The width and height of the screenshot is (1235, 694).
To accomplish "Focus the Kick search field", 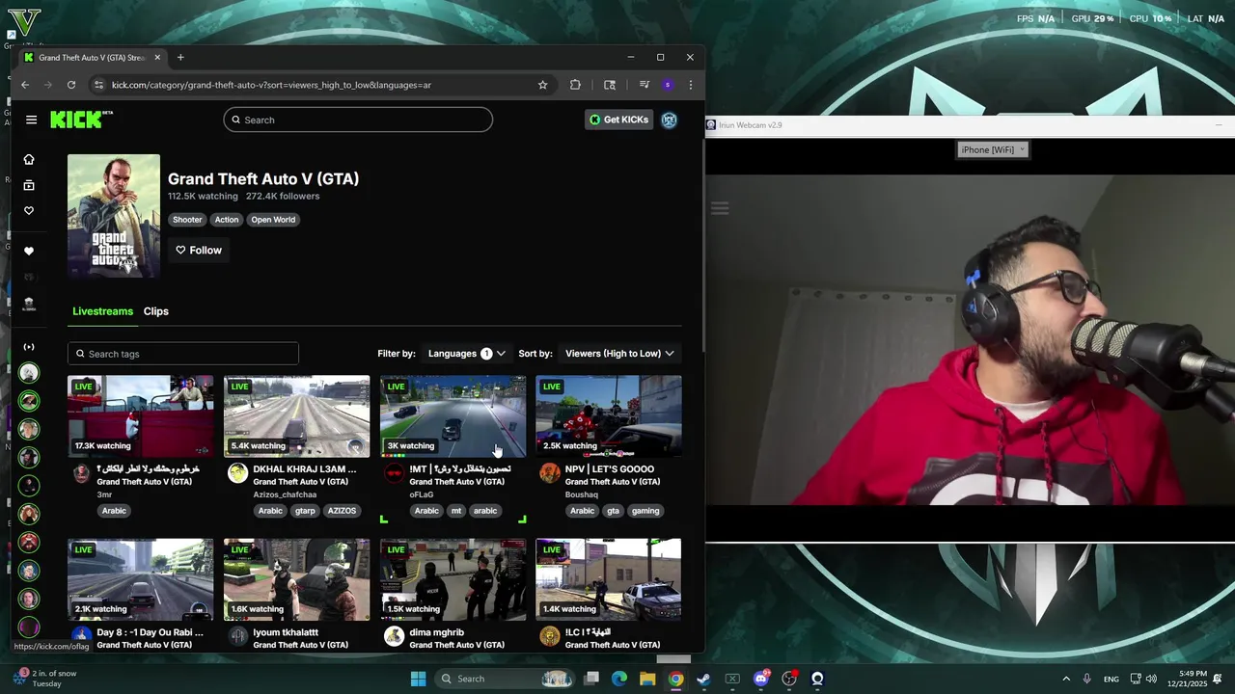I will point(358,120).
